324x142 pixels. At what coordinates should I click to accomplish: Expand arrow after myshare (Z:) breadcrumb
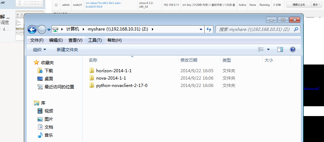click(153, 29)
